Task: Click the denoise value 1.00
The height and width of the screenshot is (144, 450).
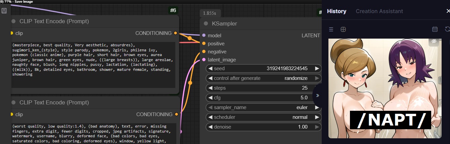Action: pos(303,127)
